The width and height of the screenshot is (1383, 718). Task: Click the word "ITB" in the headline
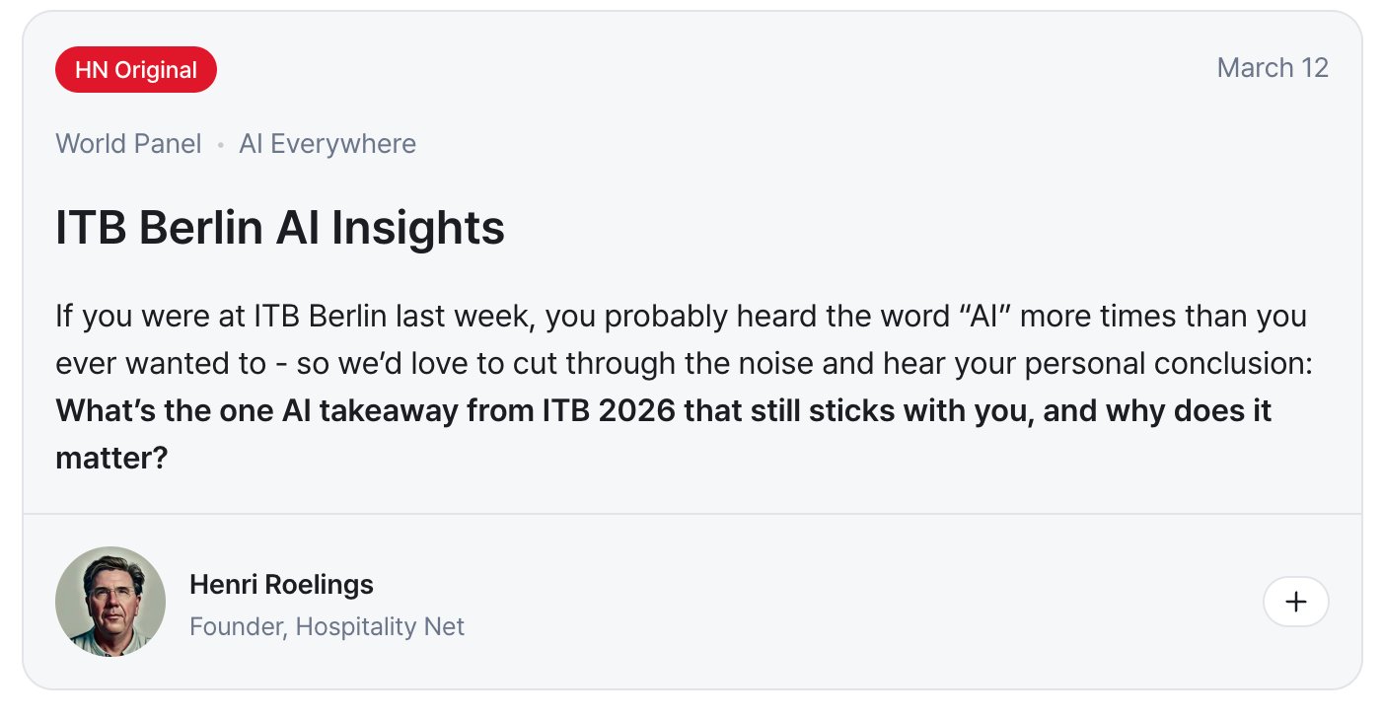[91, 228]
